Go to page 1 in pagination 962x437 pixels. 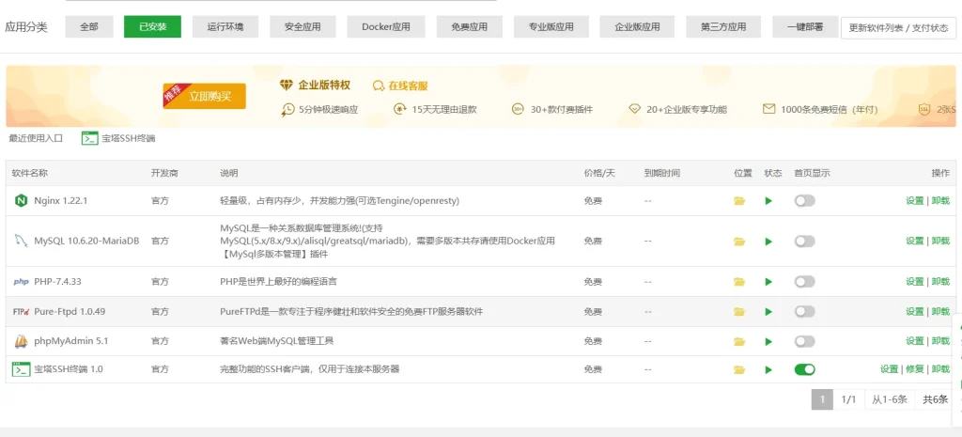(x=822, y=399)
